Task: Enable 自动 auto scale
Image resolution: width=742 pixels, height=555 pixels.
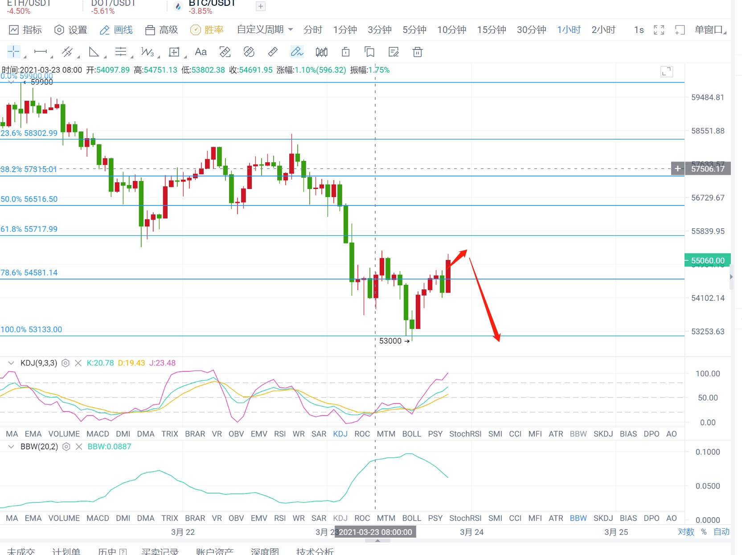Action: 721,531
